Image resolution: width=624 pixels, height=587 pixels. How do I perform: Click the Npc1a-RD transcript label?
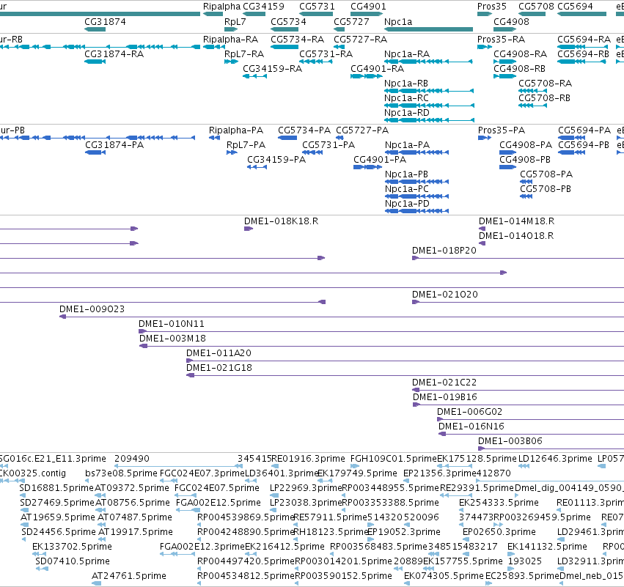407,113
